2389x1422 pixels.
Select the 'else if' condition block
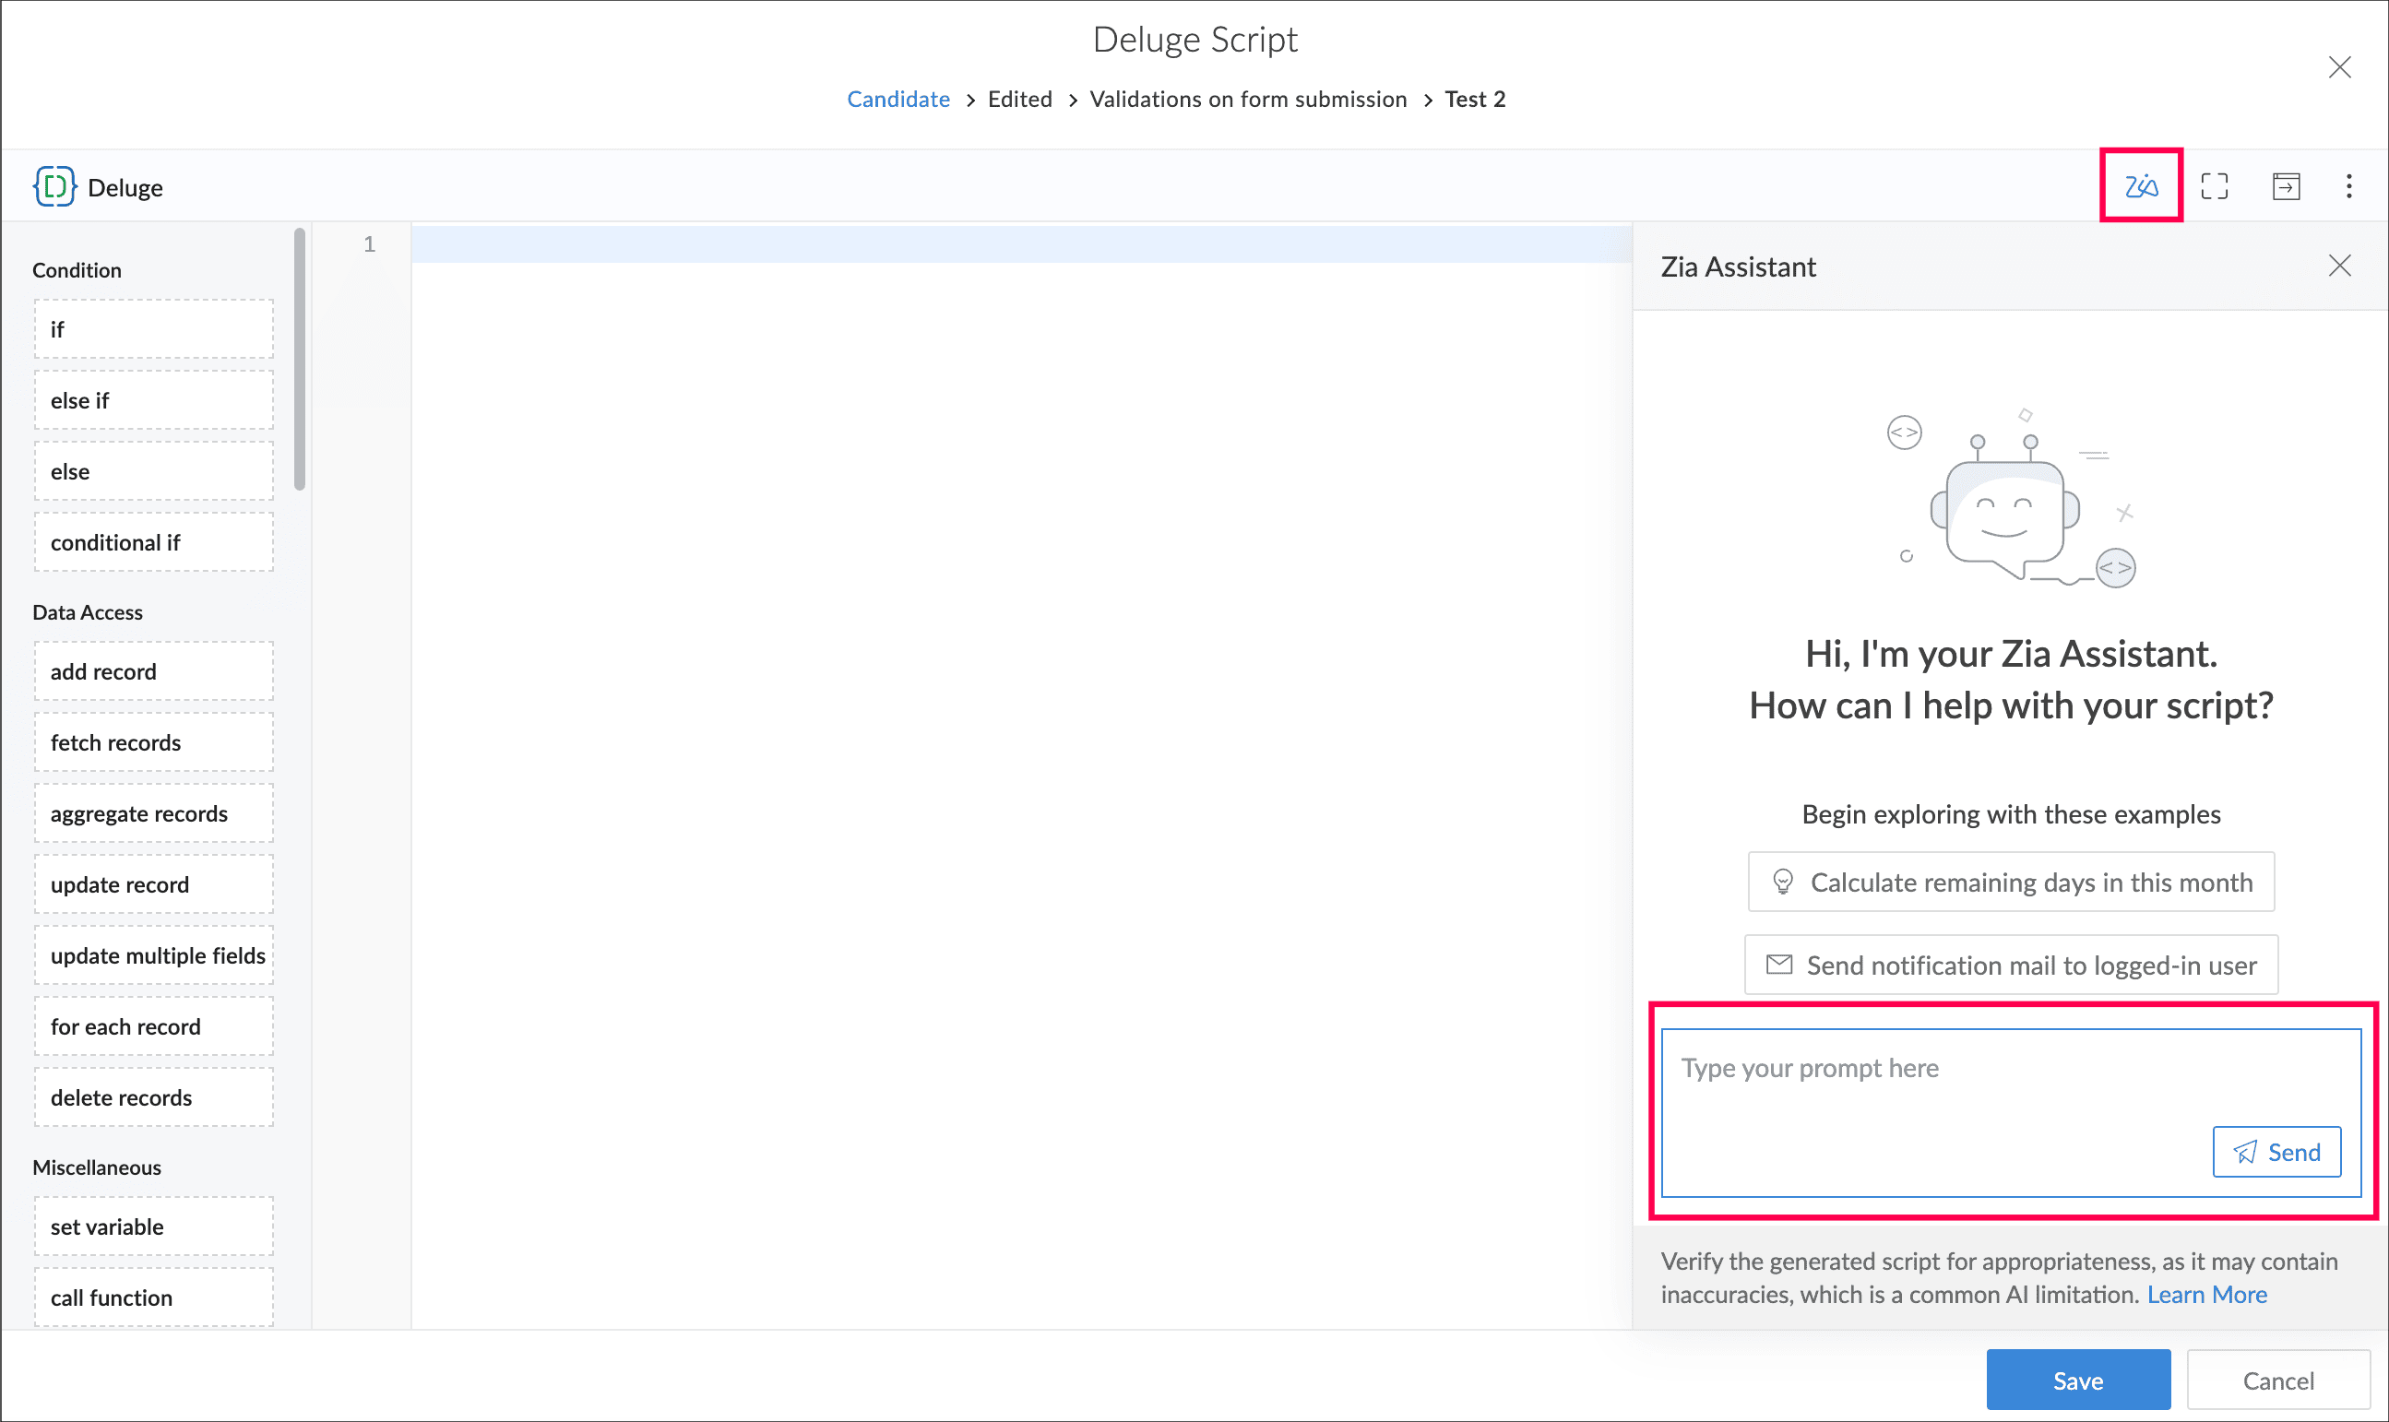point(153,399)
